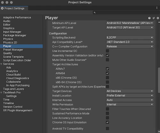Collapse the Services tree arrow
The height and width of the screenshot is (133, 160).
pos(1,64)
